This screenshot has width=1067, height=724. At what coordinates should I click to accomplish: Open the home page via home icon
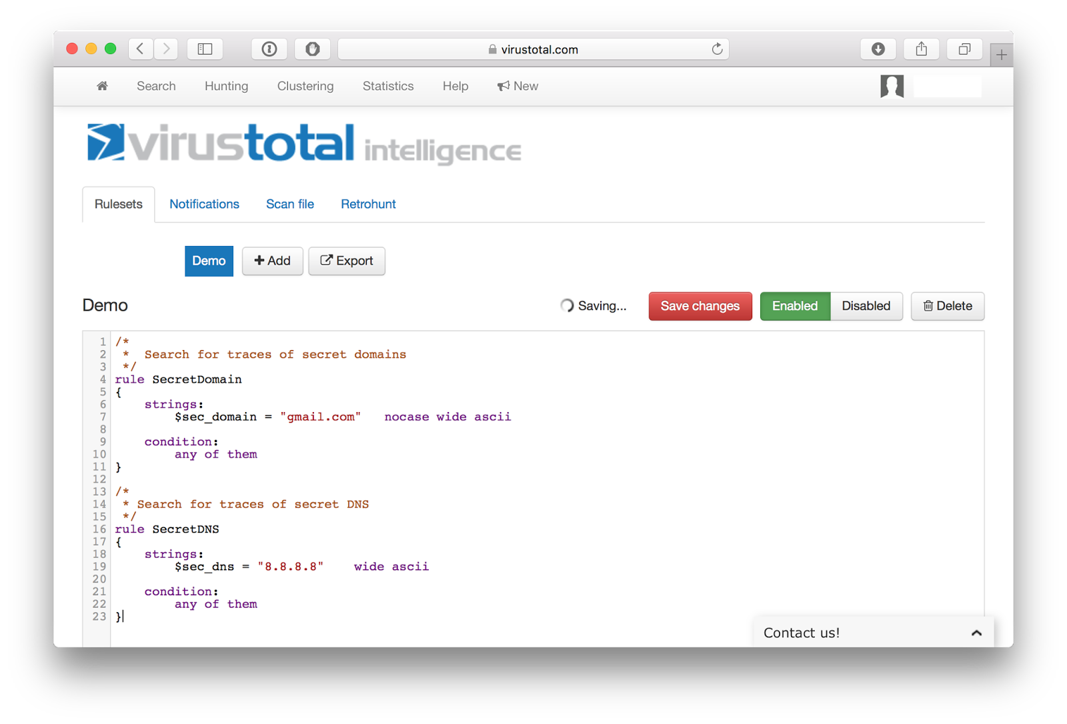click(101, 86)
